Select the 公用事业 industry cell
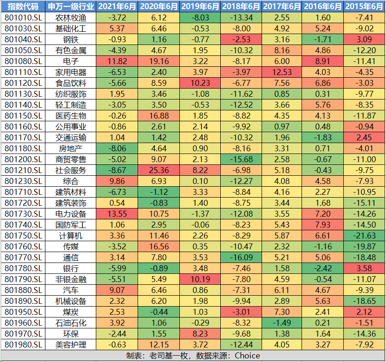This screenshot has width=386, height=362. [71, 127]
